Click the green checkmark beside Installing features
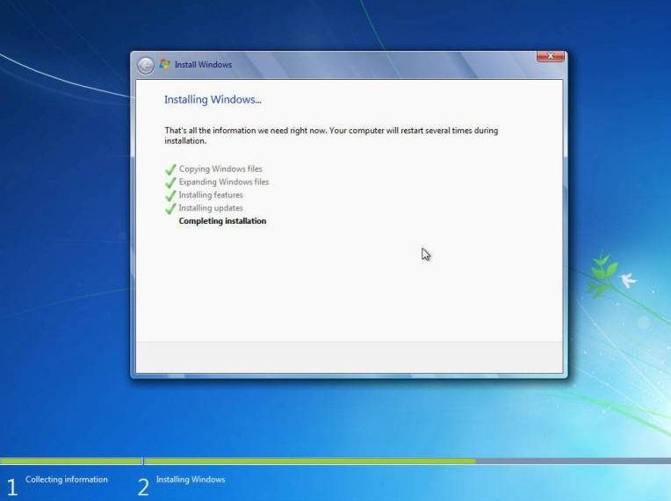Viewport: 671px width, 501px height. tap(170, 196)
